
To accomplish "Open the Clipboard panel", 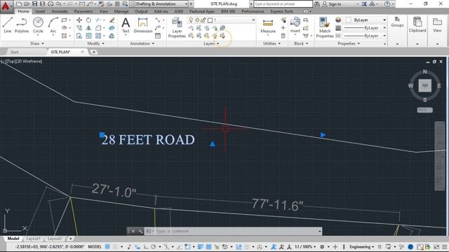I will point(417,24).
